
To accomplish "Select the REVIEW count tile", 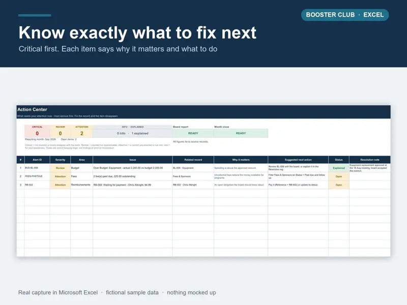I will (60, 131).
